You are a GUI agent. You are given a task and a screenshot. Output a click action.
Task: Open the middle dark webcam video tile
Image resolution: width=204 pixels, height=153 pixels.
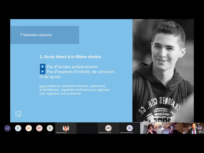pos(172,128)
